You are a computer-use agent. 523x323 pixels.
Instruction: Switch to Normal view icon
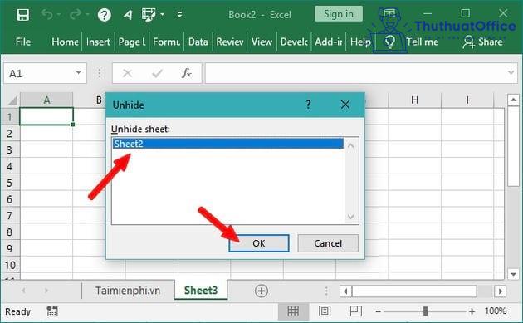[293, 311]
